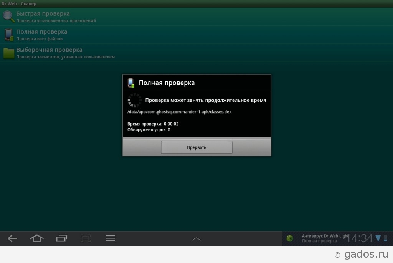Screen dimensions: 393x263
Task: Tap the screenshot capture icon
Action: [86, 238]
